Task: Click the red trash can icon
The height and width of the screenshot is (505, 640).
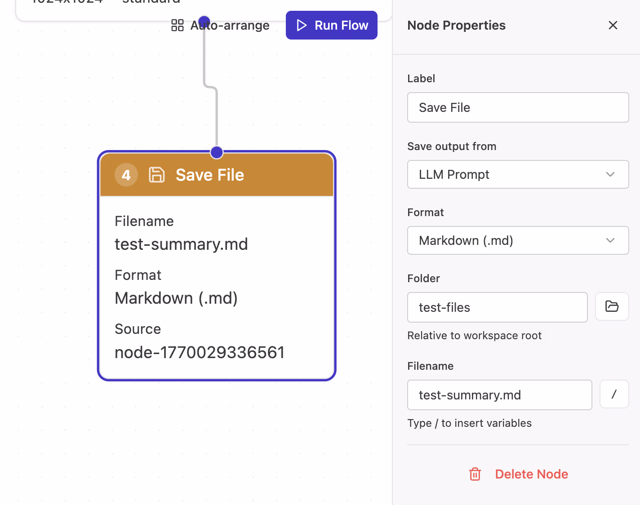Action: [x=475, y=474]
